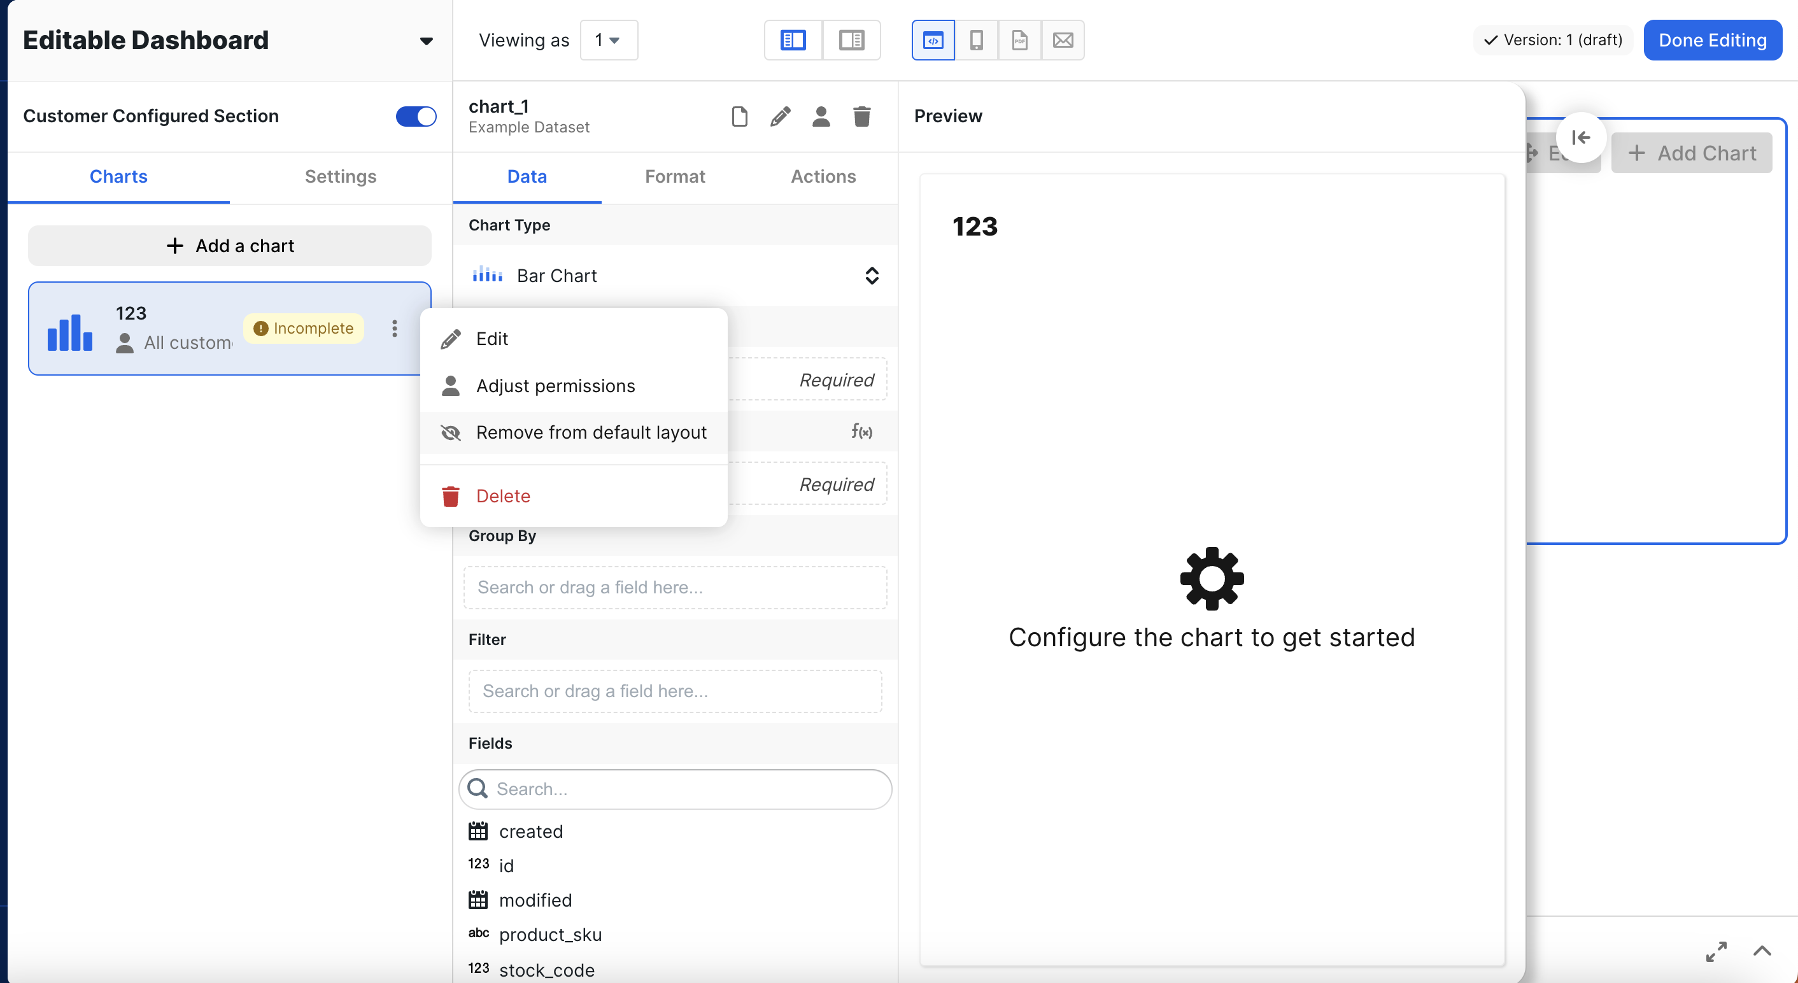Select the left sidebar layout toggle
The width and height of the screenshot is (1798, 983).
pos(793,41)
